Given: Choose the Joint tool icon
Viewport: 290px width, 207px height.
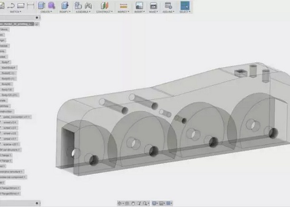Looking at the screenshot, I should pos(88,5).
